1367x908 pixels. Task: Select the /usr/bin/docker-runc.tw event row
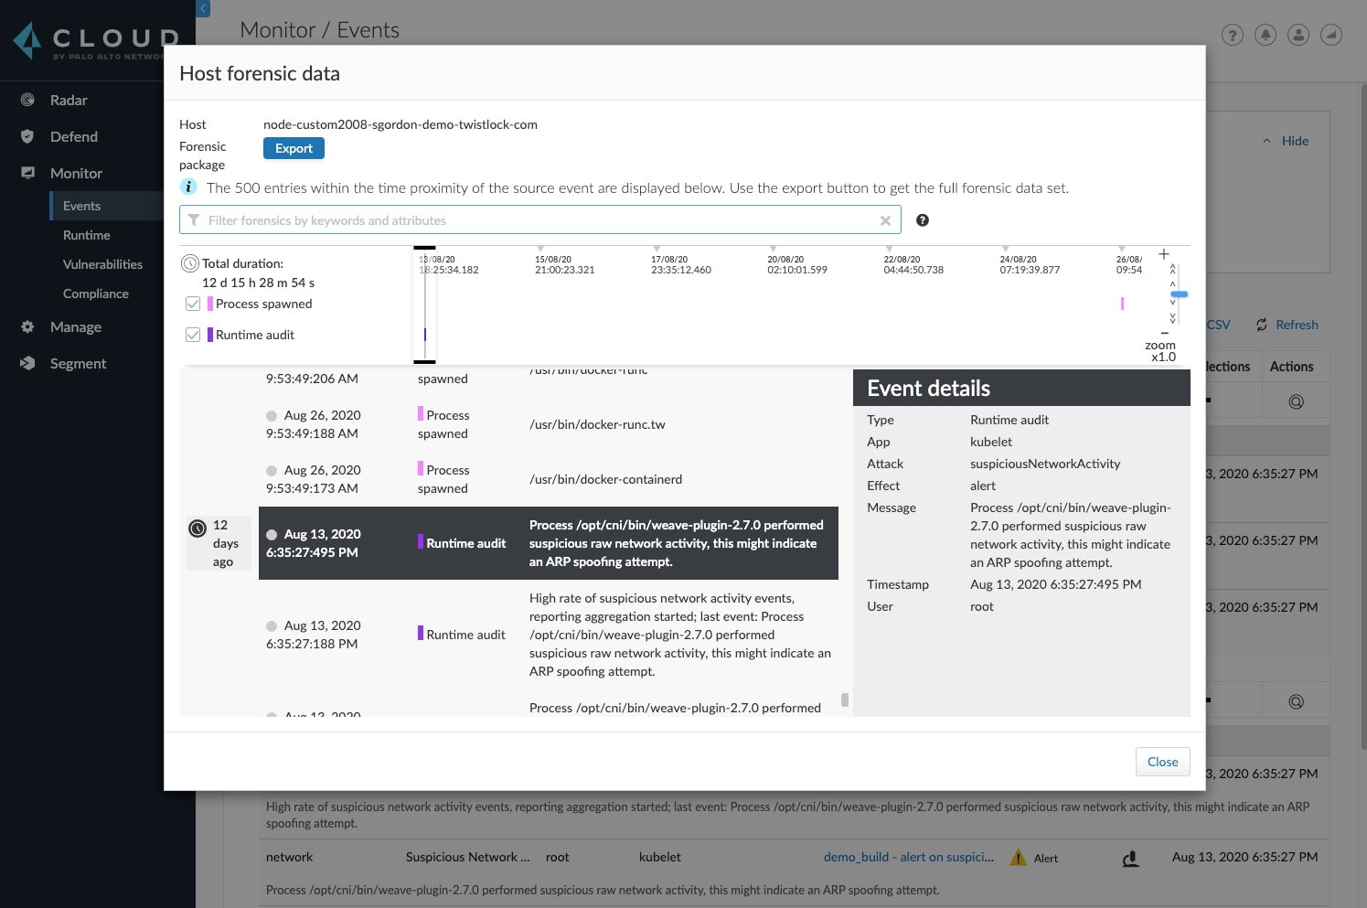coord(549,424)
